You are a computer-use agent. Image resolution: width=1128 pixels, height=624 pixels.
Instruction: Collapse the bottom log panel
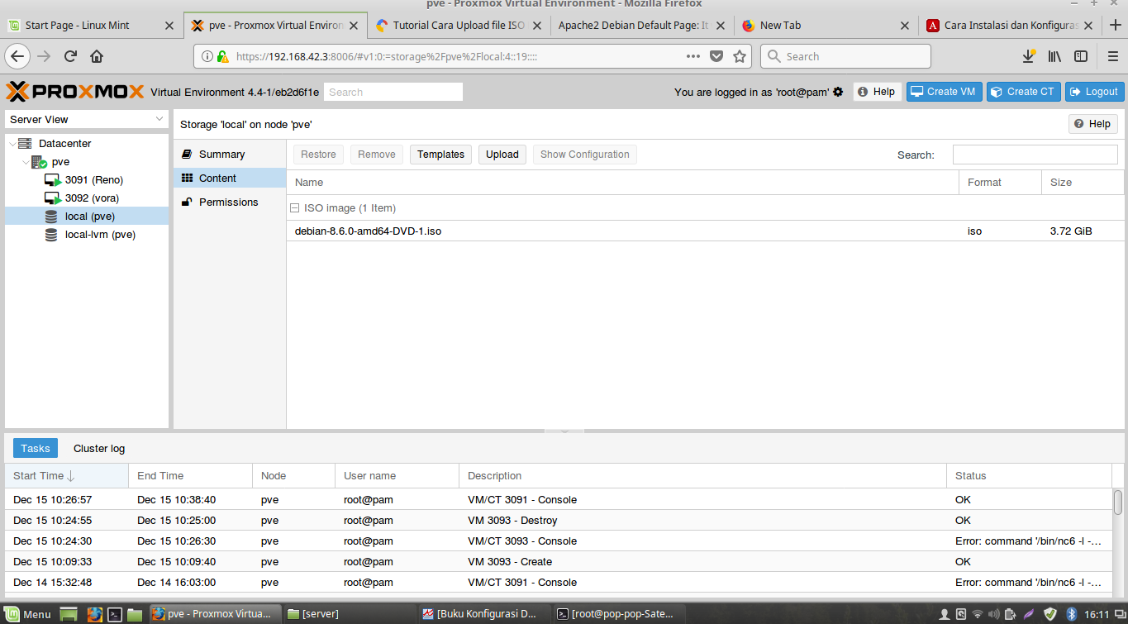[x=564, y=431]
